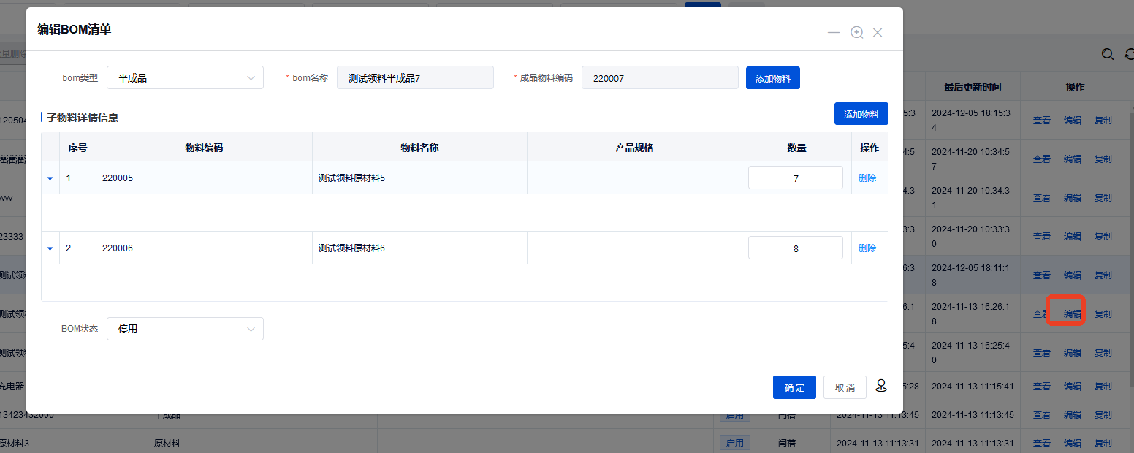Confirm the BOM edits with 确定
The width and height of the screenshot is (1134, 453).
click(x=794, y=387)
